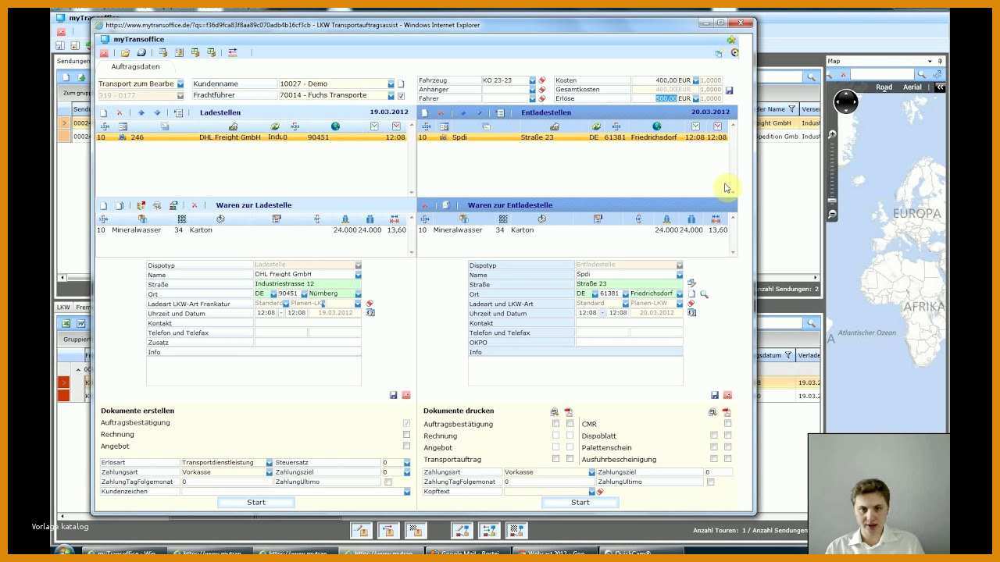Click the Kontakt field of Ladestelle form

308,322
